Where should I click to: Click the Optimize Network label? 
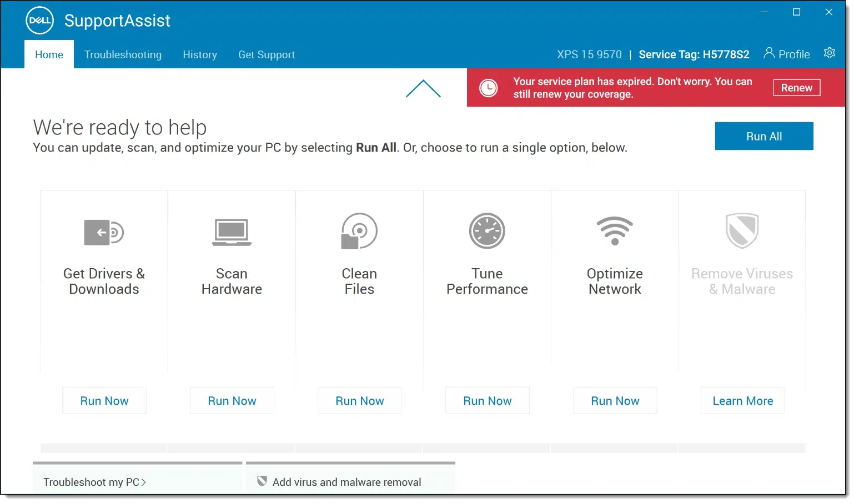coord(615,281)
